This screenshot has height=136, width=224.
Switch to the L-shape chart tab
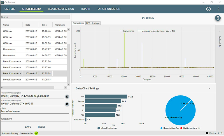96,23
